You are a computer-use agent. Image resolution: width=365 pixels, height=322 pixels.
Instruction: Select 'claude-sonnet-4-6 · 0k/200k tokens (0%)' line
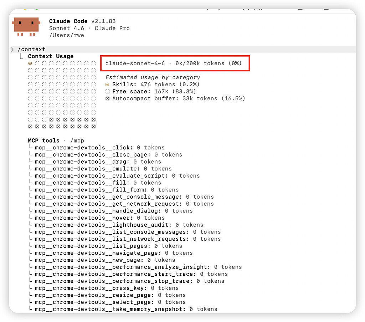[x=174, y=63]
